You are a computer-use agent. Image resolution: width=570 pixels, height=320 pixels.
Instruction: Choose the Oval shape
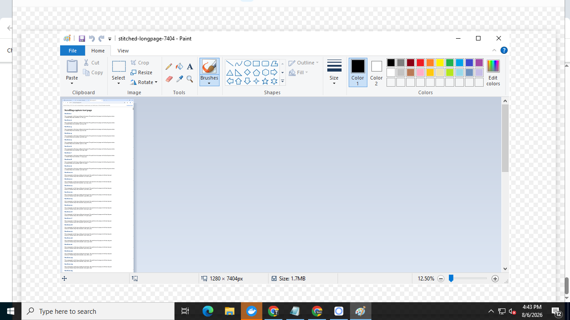[248, 64]
